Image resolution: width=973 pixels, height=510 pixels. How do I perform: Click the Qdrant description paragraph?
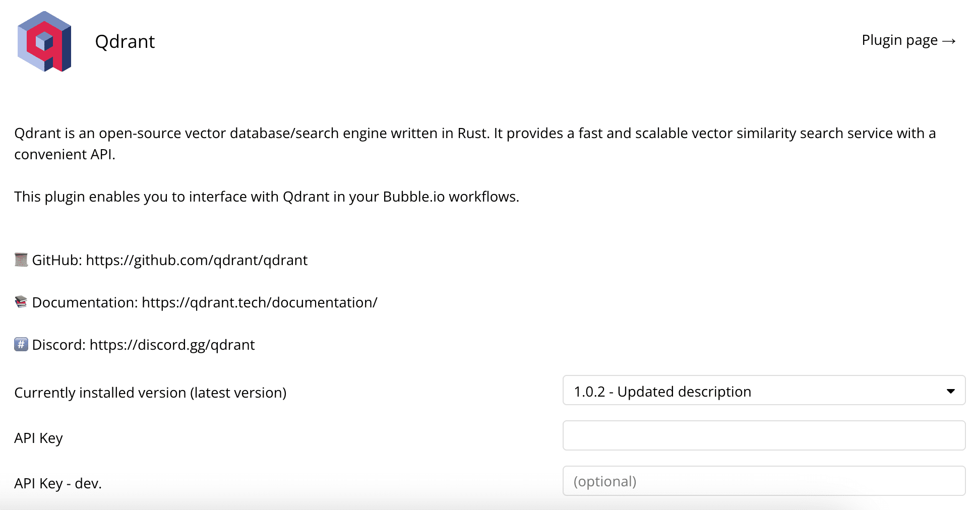click(x=475, y=144)
